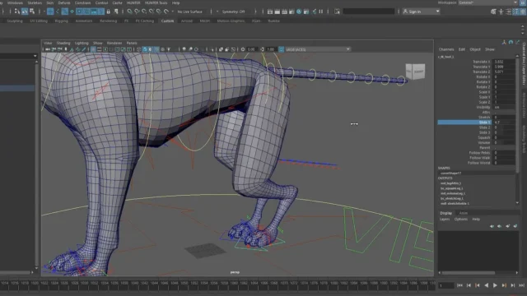The image size is (527, 296).
Task: Toggle the color management icon beside sRGB
Action: pos(281,49)
